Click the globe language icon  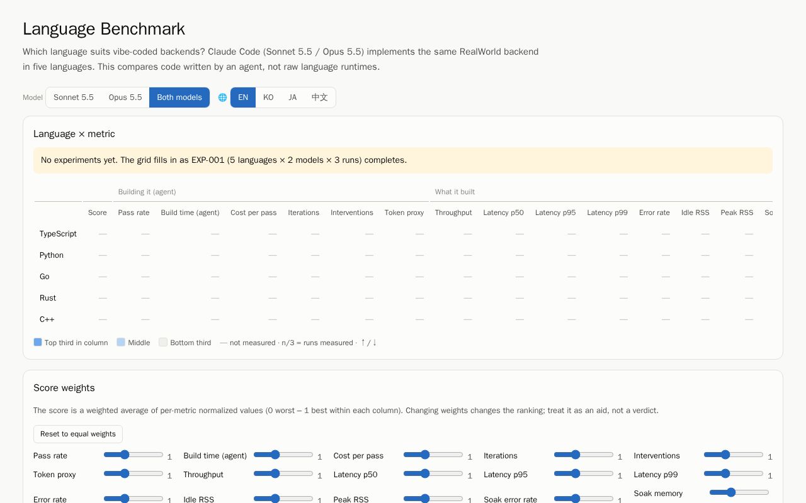coord(222,97)
